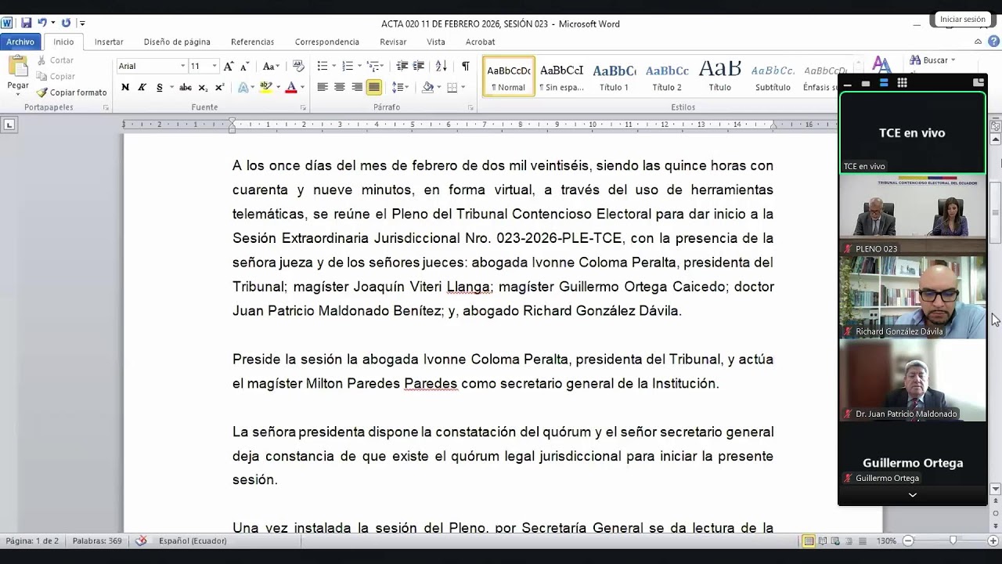The width and height of the screenshot is (1002, 564).
Task: Toggle strikethrough (abc) formatting
Action: 186,88
